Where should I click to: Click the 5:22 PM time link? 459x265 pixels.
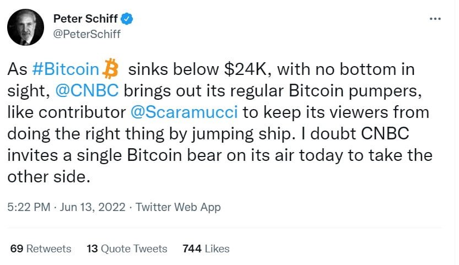click(29, 207)
